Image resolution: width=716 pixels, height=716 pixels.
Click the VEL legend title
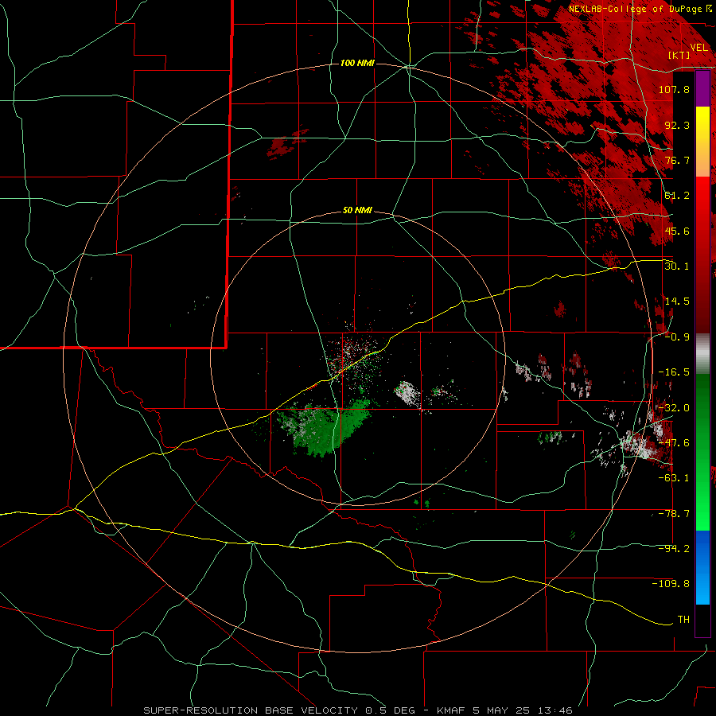[x=698, y=47]
